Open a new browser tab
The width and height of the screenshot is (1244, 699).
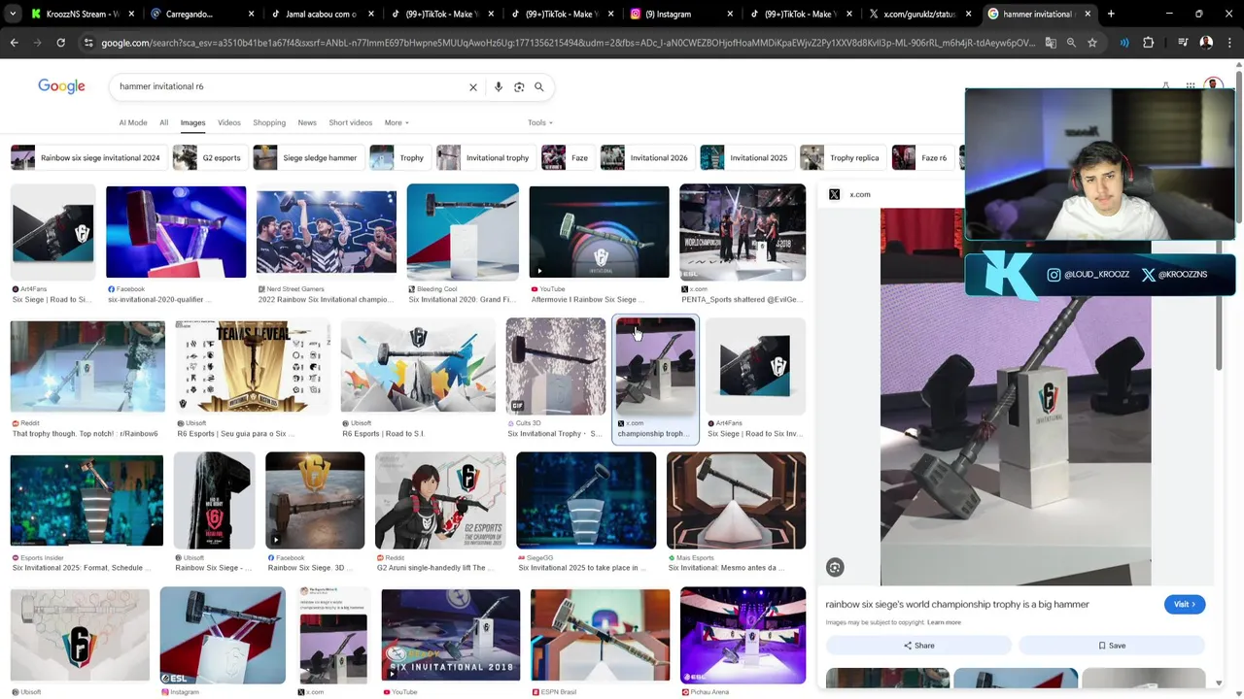click(1111, 14)
